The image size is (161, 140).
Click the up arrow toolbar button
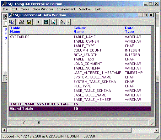click(38, 22)
